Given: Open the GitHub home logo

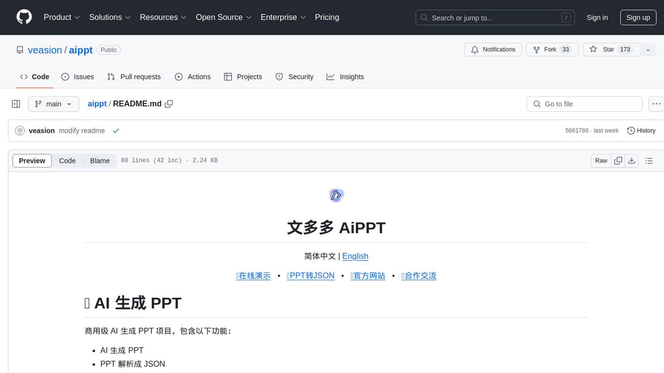Looking at the screenshot, I should (24, 17).
